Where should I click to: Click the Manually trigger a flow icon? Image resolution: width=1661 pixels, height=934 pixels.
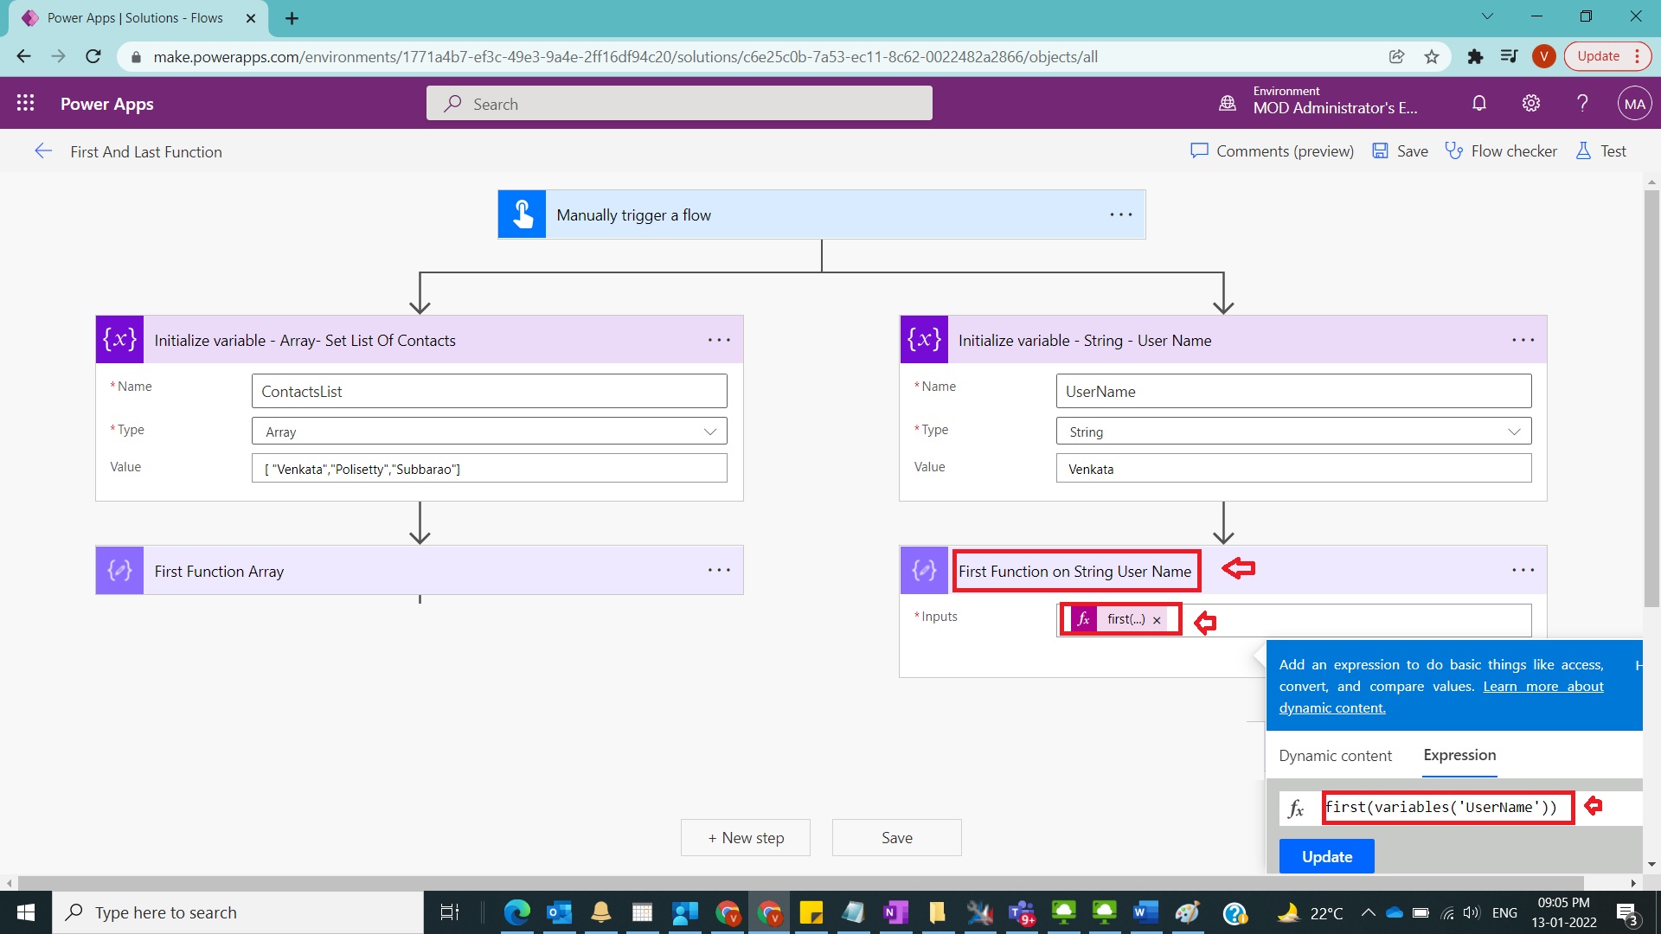pyautogui.click(x=522, y=214)
